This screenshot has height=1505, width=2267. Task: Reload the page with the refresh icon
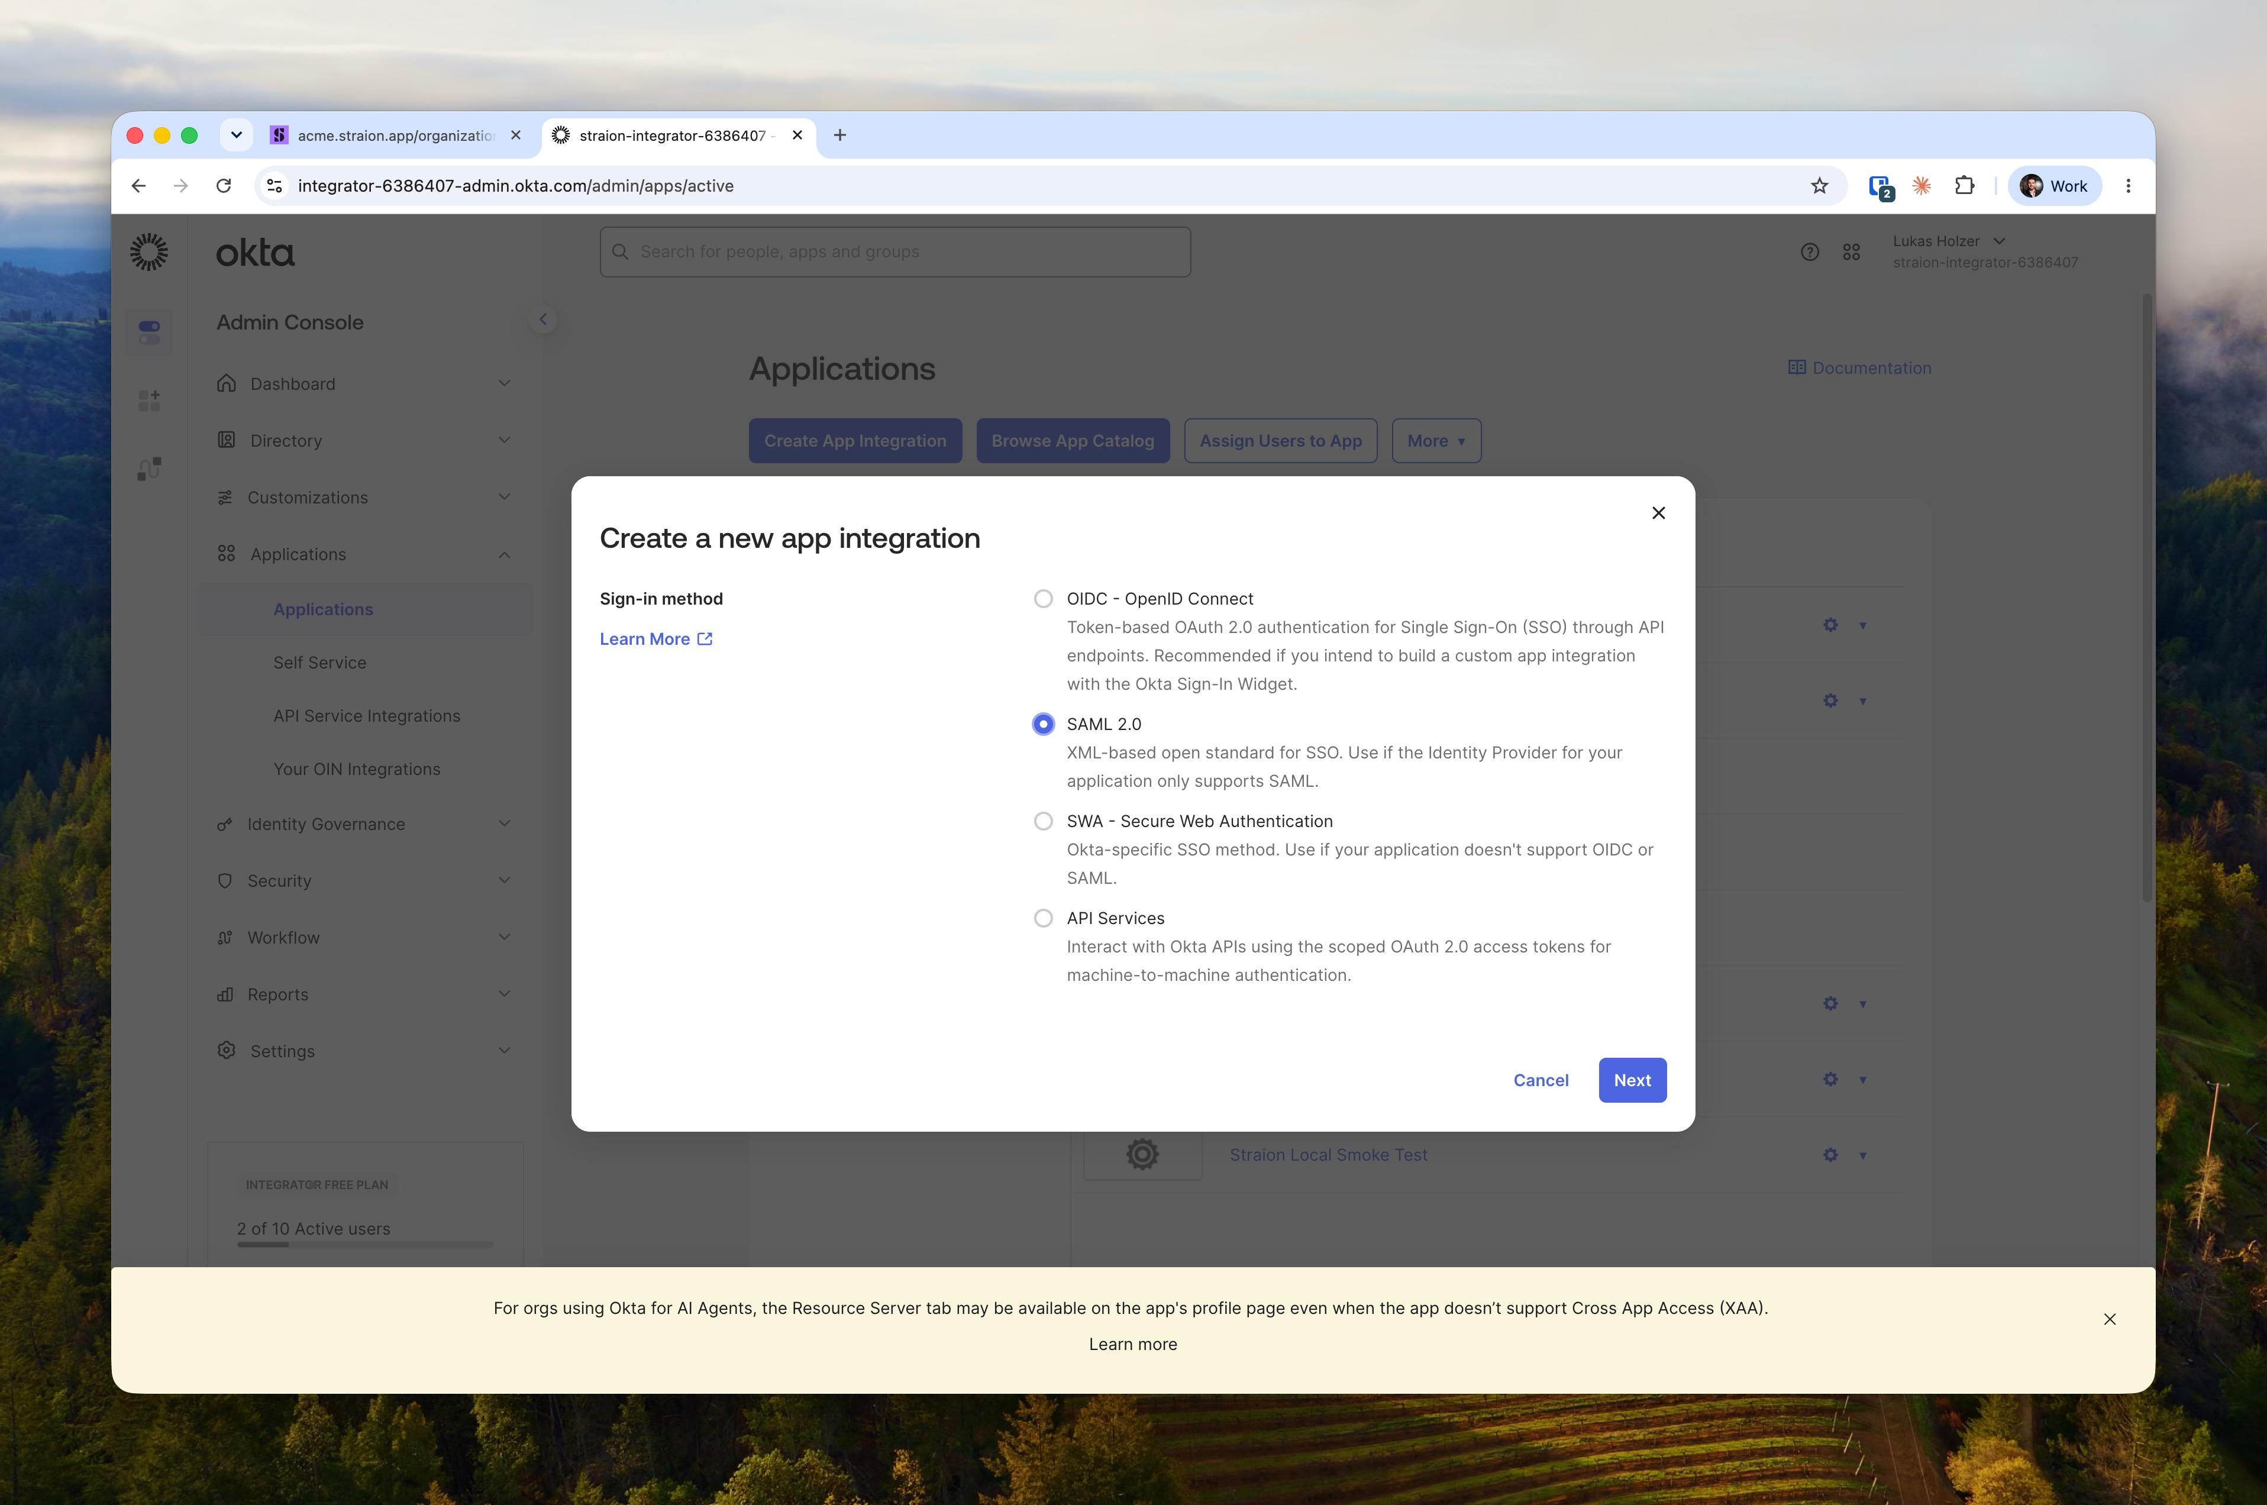pos(224,186)
